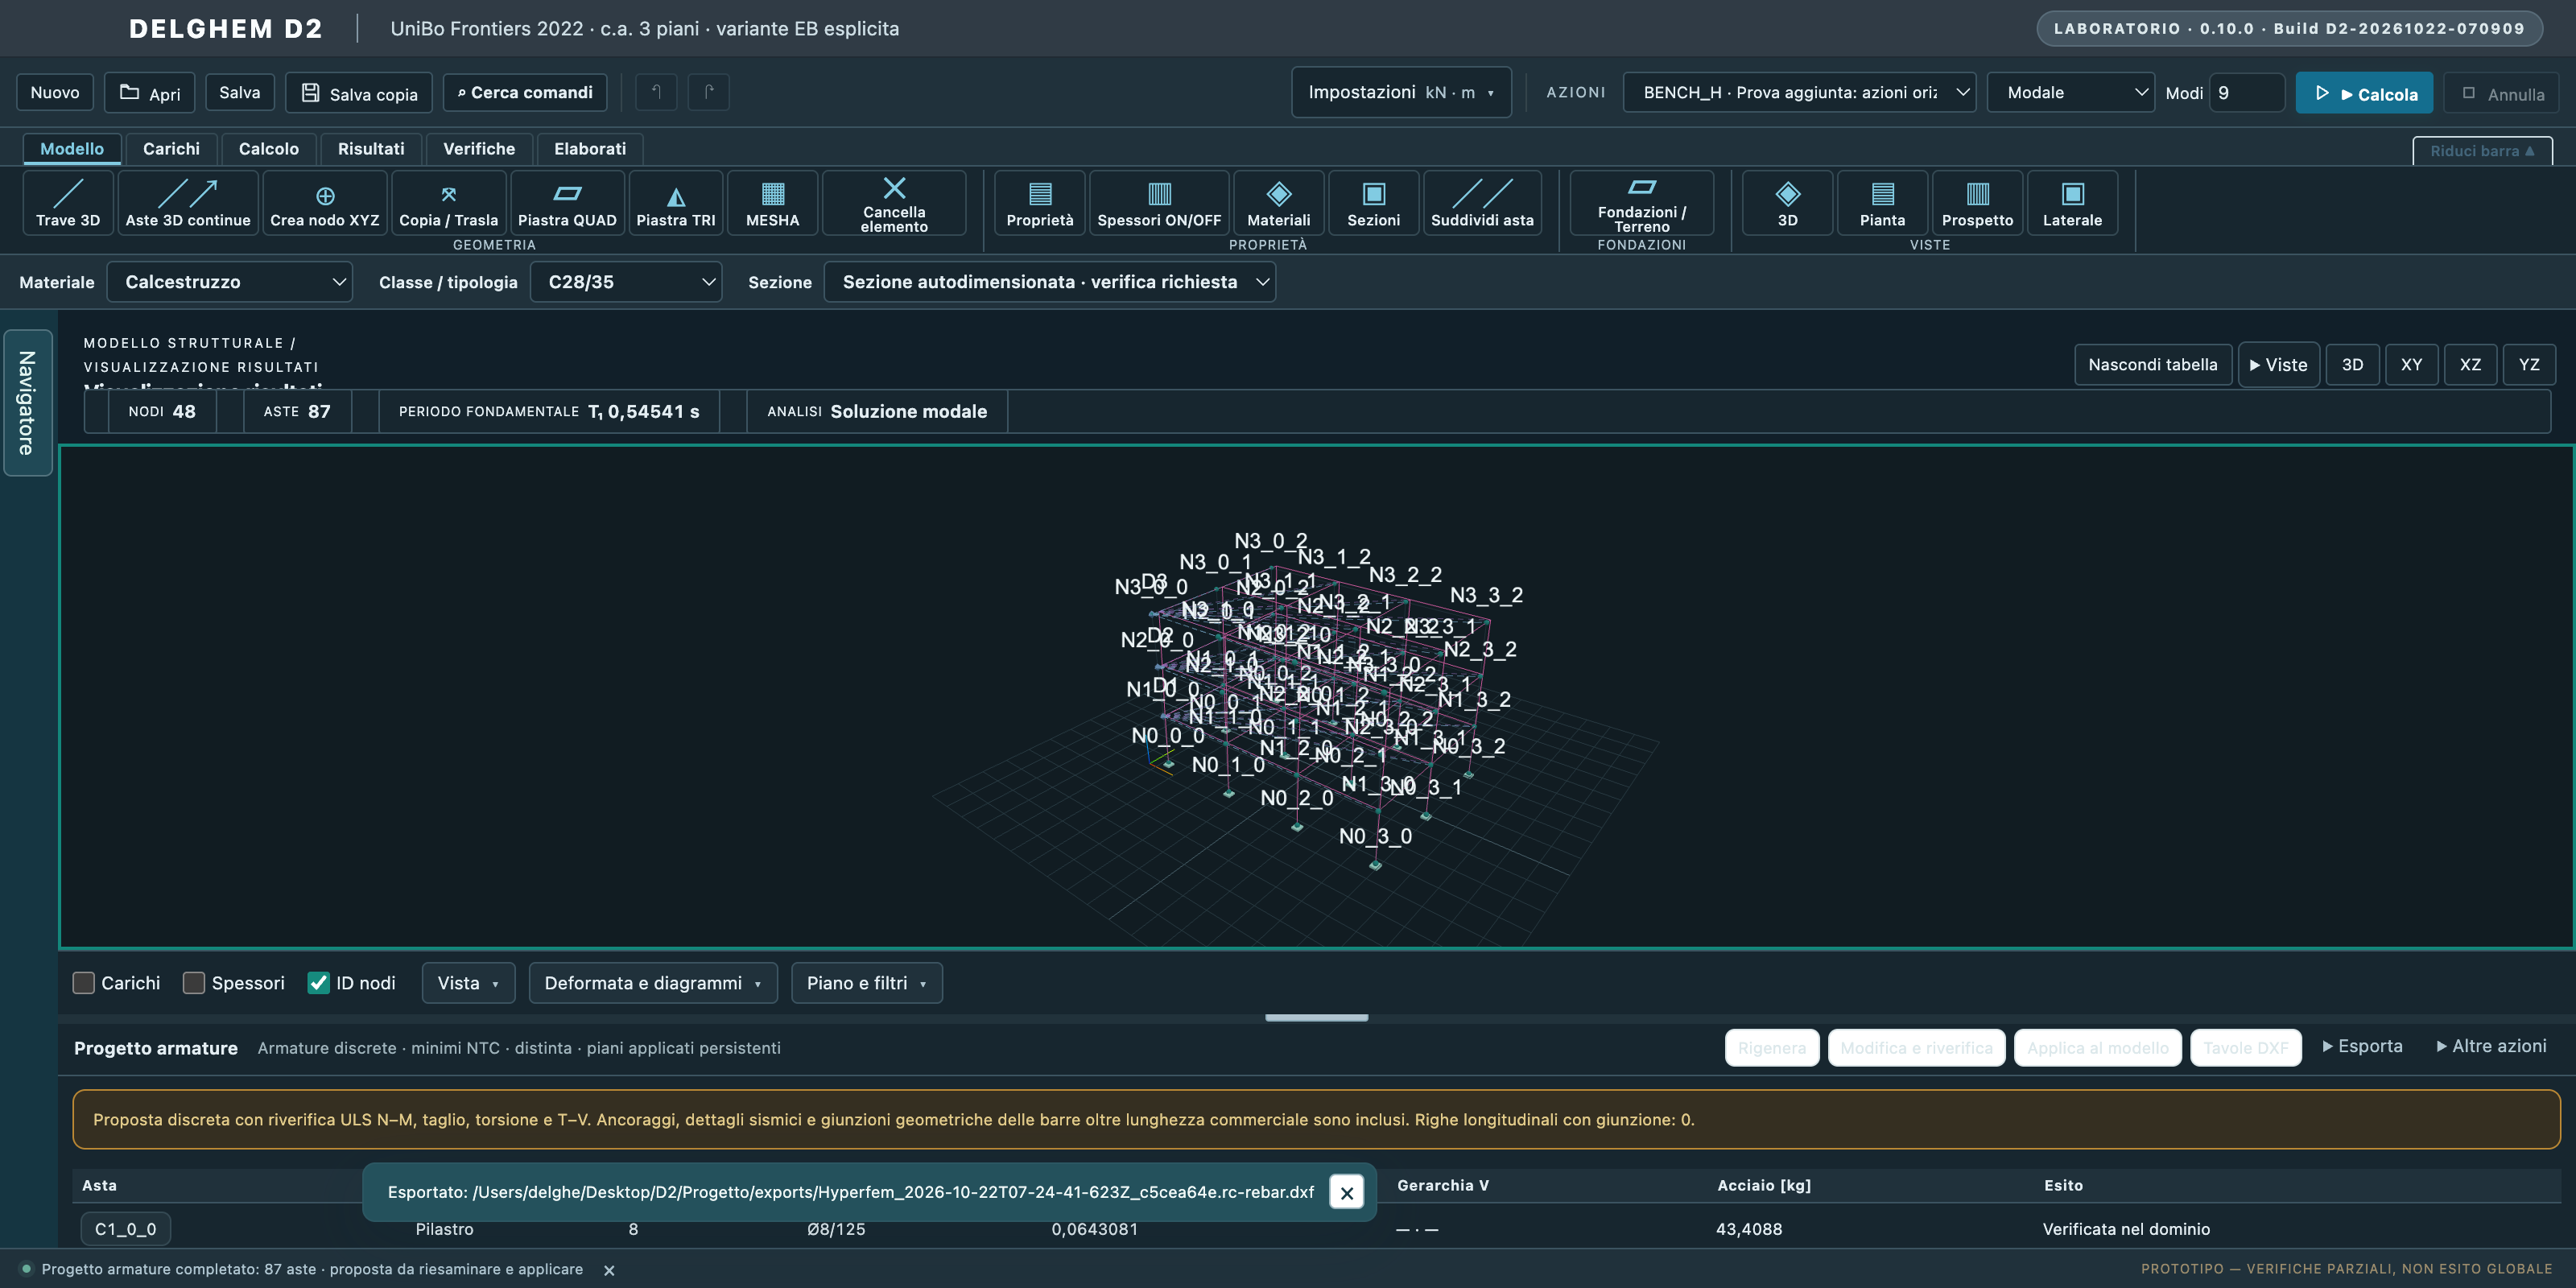Screen dimensions: 2576x1288
Task: Switch to the Carichi tab
Action: (x=171, y=149)
